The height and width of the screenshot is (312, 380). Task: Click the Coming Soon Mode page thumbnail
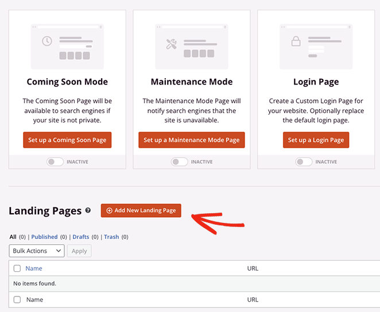click(67, 45)
